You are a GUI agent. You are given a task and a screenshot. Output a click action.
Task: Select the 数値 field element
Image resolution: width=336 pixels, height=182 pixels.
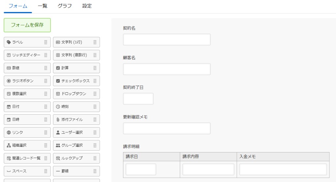[27, 68]
